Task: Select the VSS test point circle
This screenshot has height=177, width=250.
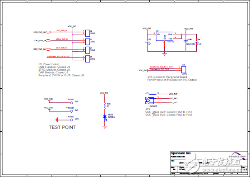Action: pyautogui.click(x=72, y=120)
